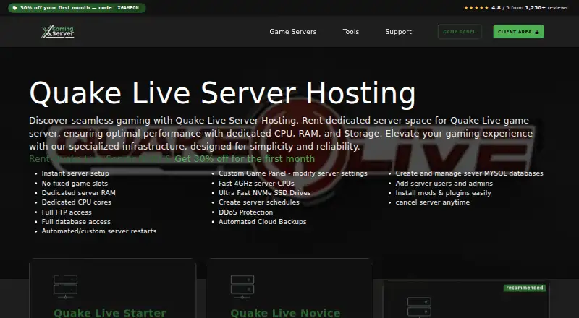Open the 1,250+ reviews rating link

(515, 8)
